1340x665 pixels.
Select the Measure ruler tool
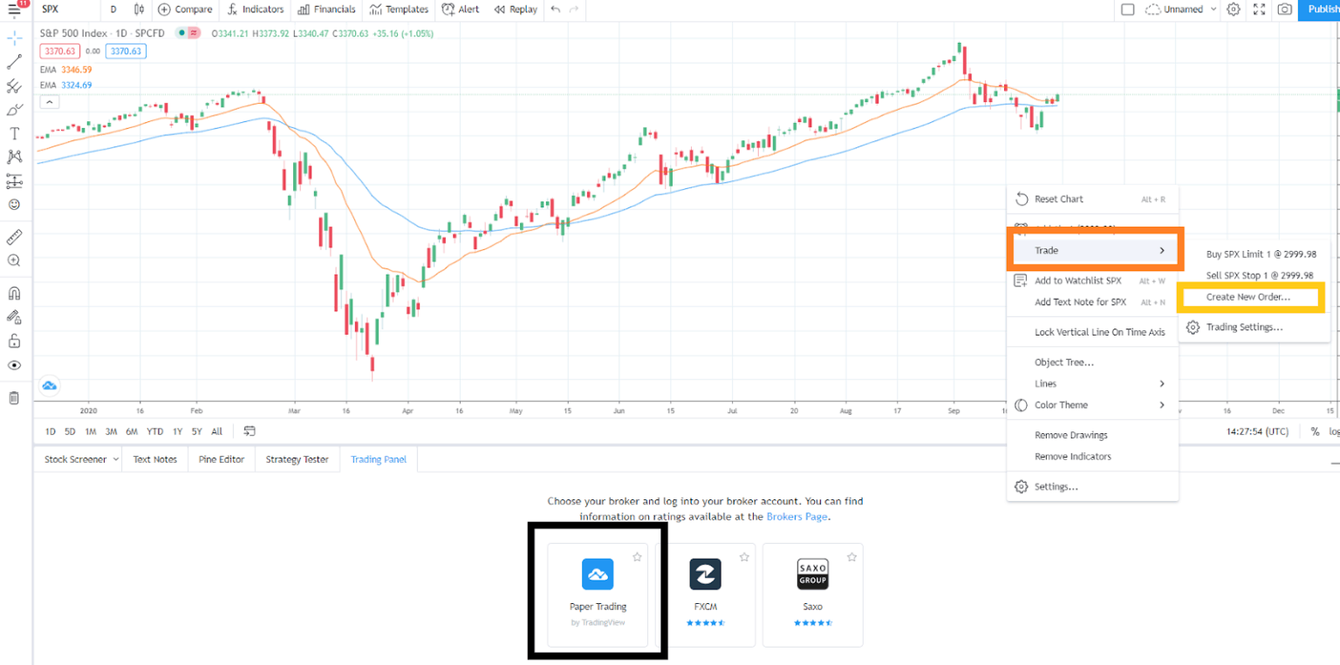[14, 236]
